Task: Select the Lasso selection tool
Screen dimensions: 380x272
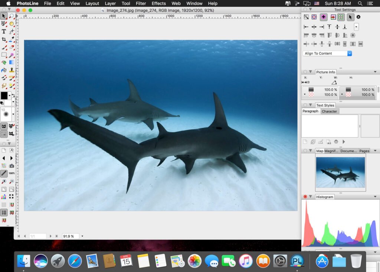Action: 4,55
